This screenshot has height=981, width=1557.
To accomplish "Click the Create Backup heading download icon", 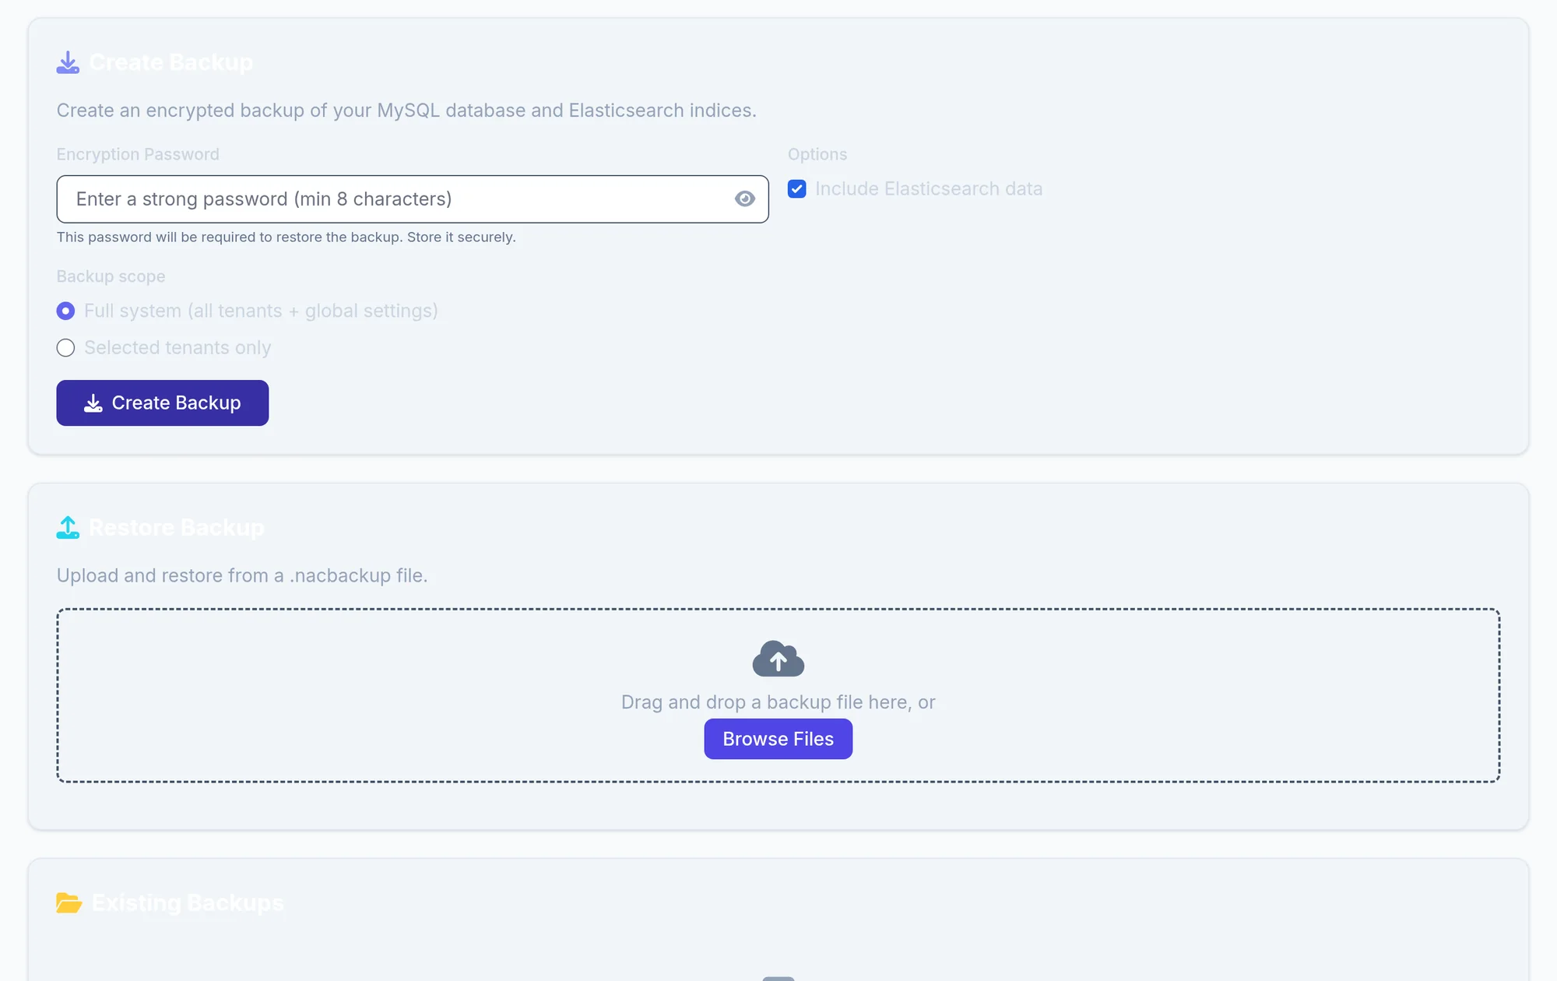I will [68, 62].
